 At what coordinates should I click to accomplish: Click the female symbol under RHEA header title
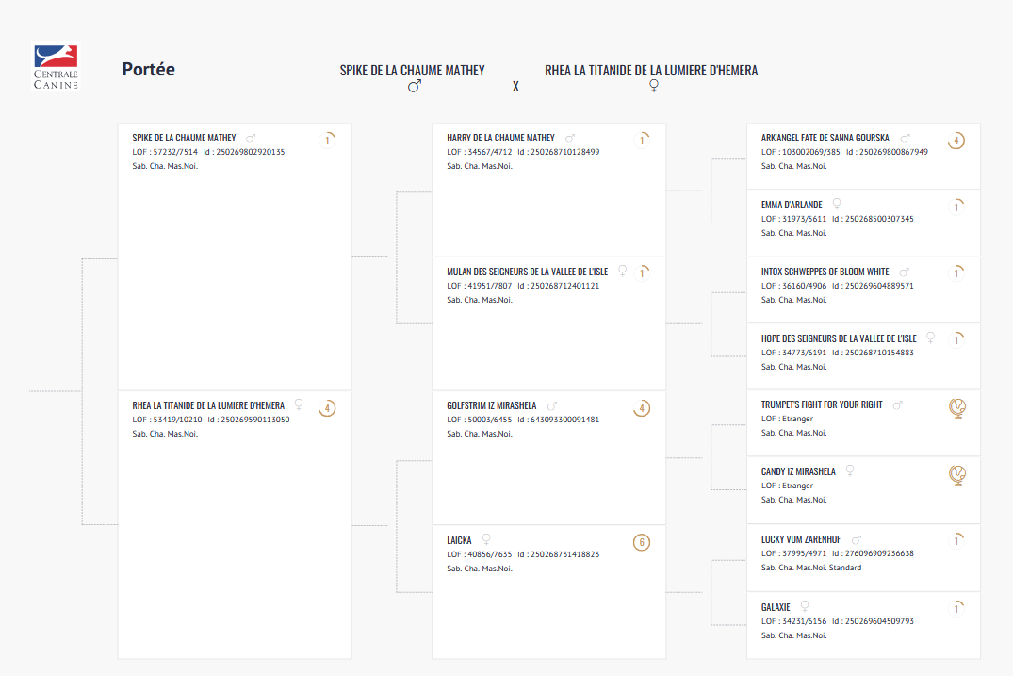[x=653, y=86]
